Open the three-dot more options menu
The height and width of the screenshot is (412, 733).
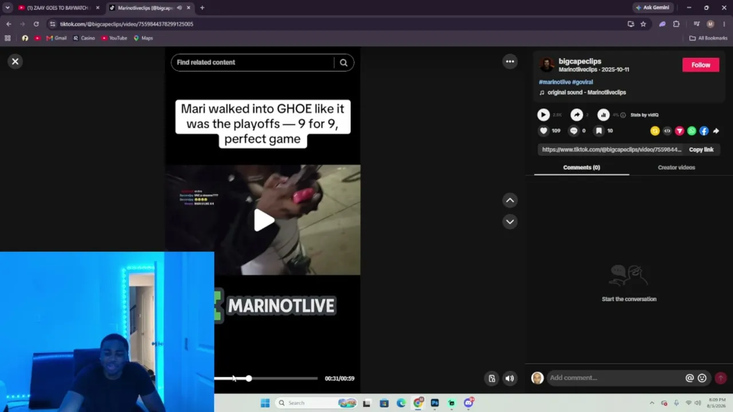click(510, 61)
